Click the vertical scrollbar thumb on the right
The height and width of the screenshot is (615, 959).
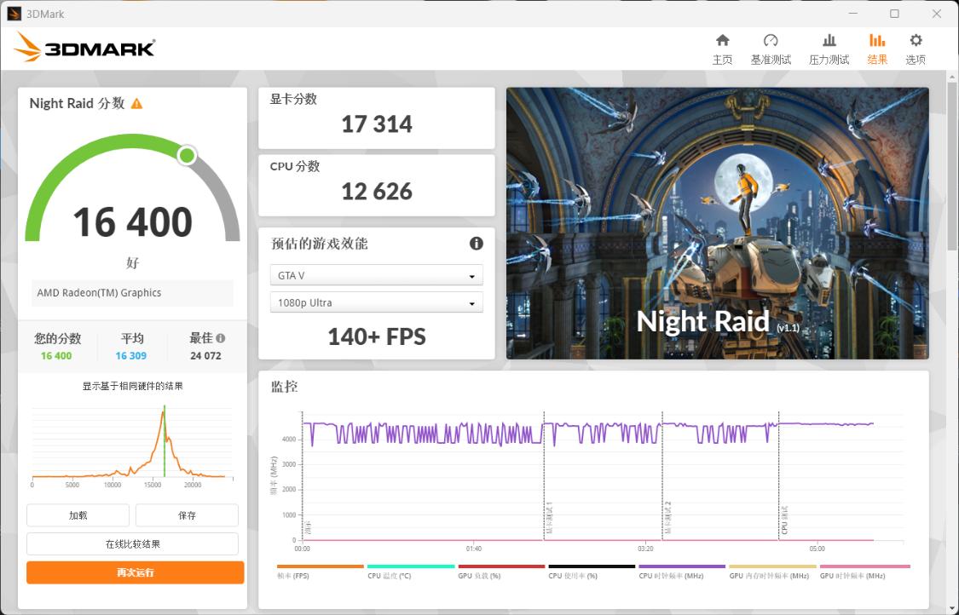pos(951,165)
